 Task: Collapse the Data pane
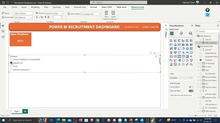[218, 26]
